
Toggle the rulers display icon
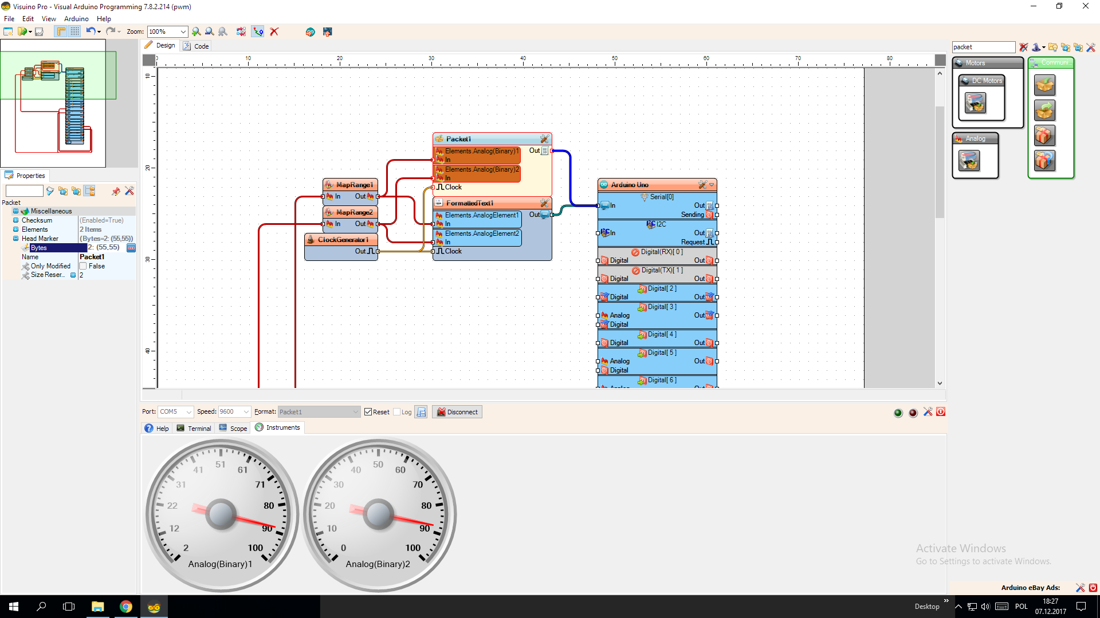pyautogui.click(x=61, y=31)
